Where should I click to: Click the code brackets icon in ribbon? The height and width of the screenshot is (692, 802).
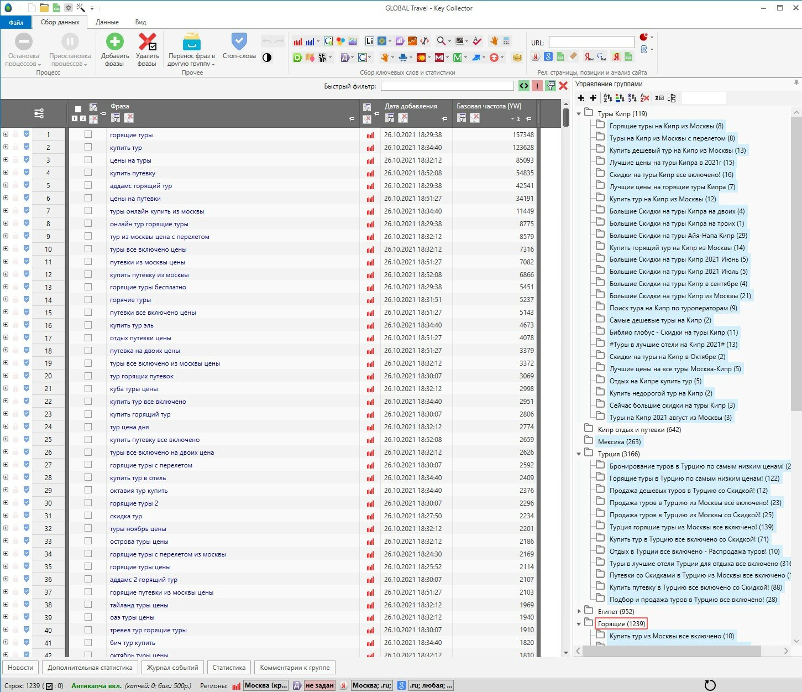424,41
